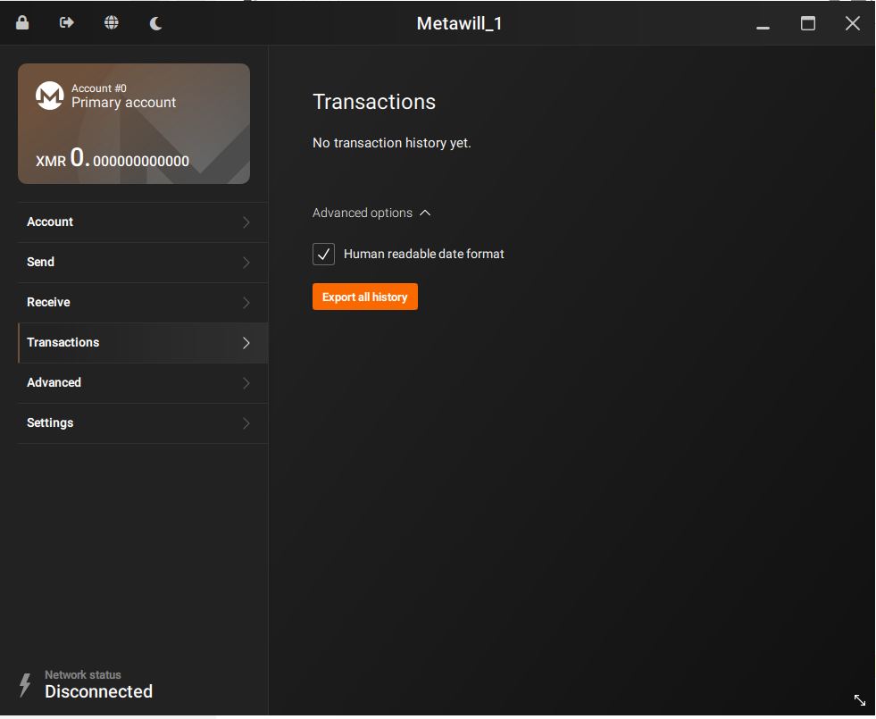This screenshot has height=719, width=876.
Task: Uncheck Human readable date format checkbox
Action: coord(323,255)
